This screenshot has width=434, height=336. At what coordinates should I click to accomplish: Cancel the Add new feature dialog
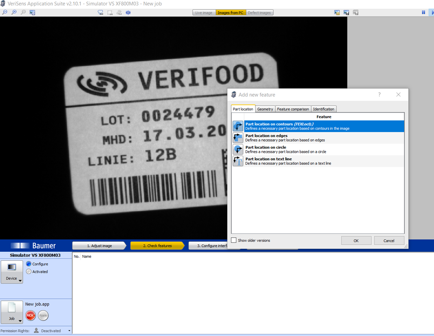(389, 240)
